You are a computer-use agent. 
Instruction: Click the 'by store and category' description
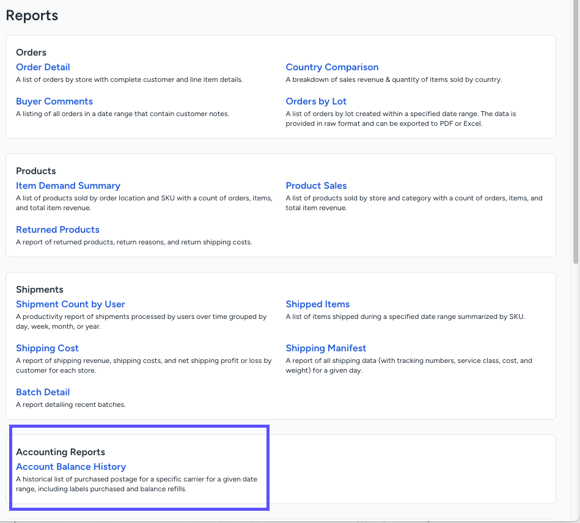point(414,203)
